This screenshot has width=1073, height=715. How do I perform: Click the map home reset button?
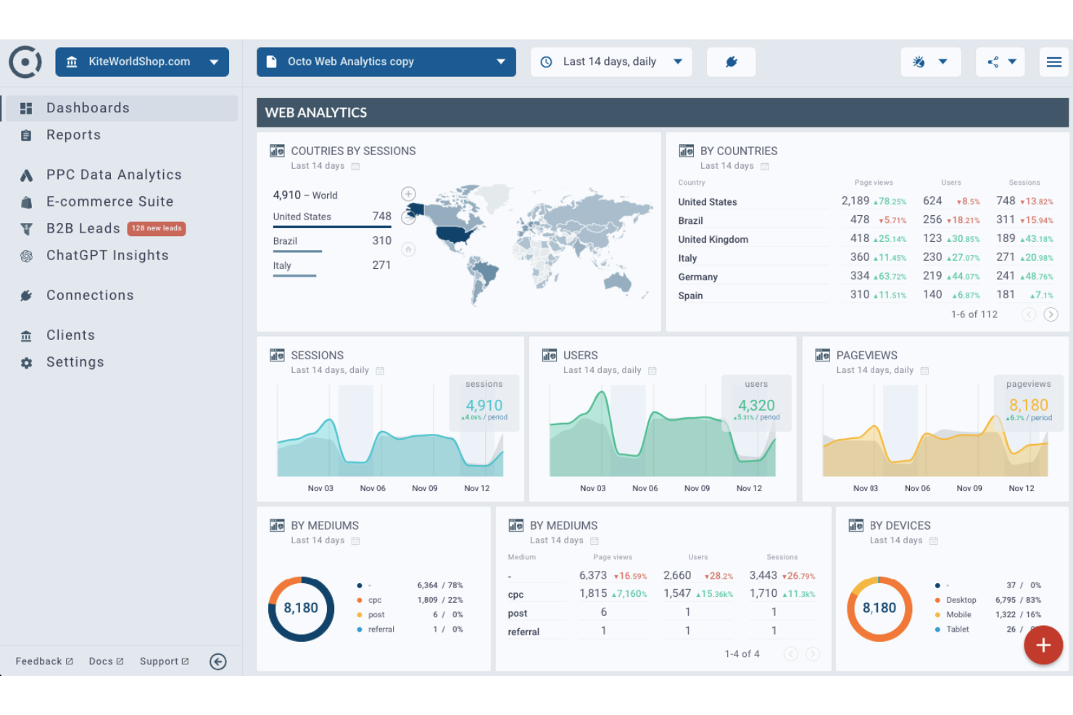[408, 249]
